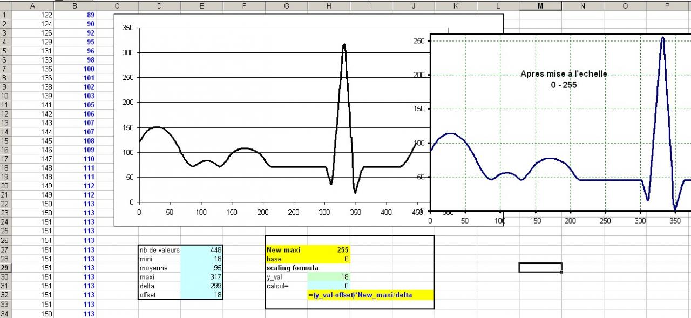Viewport: 691px width, 318px height.
Task: Click the 'offset' label cell
Action: (159, 295)
